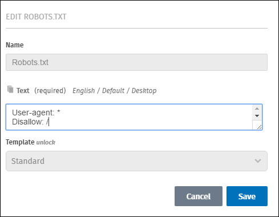Open the Template dropdown showing Standard

click(136, 161)
